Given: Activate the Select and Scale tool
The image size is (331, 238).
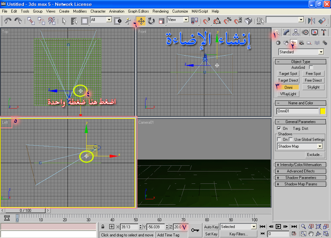Looking at the screenshot, I should pyautogui.click(x=162, y=21).
